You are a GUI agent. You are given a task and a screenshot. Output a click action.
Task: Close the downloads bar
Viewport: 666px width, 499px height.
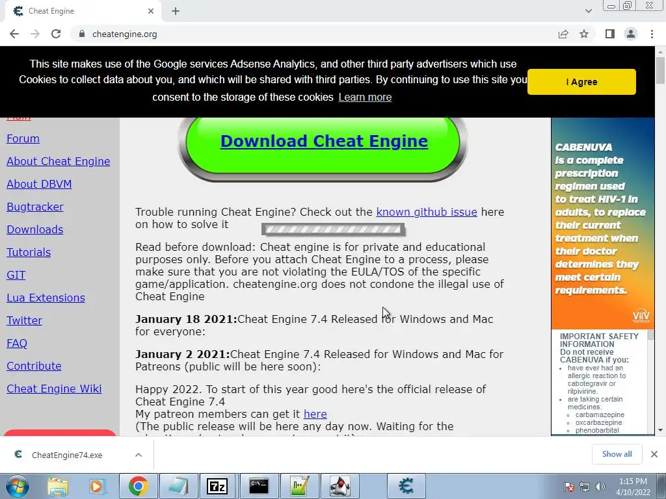pyautogui.click(x=654, y=454)
